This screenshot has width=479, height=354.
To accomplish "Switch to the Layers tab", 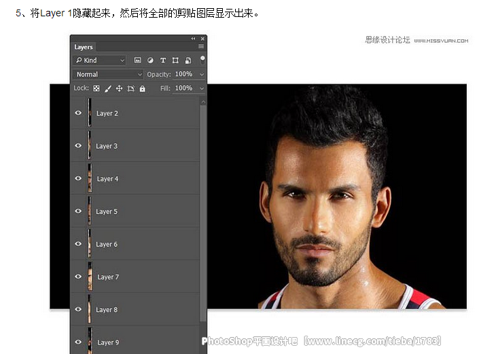I will 84,47.
